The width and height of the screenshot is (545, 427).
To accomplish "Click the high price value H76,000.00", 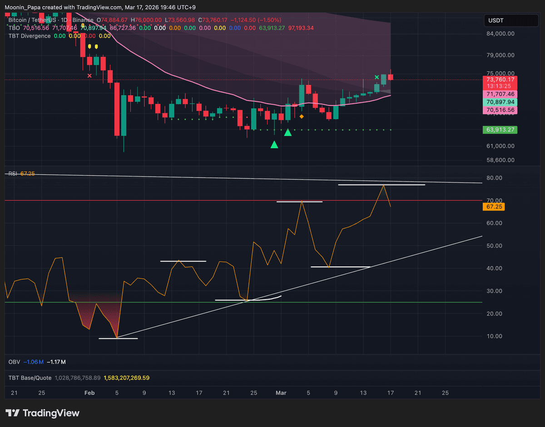I will (146, 20).
